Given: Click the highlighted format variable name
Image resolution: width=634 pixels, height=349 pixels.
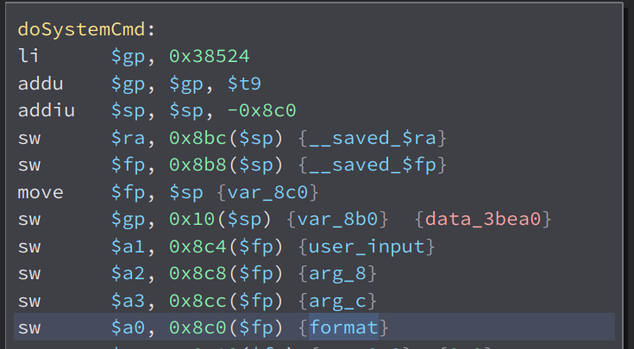Looking at the screenshot, I should click(343, 327).
